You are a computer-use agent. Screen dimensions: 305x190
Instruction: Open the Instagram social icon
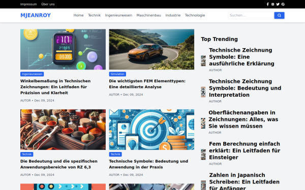[x=272, y=4]
